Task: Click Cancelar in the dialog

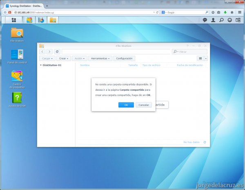Action: 144,105
